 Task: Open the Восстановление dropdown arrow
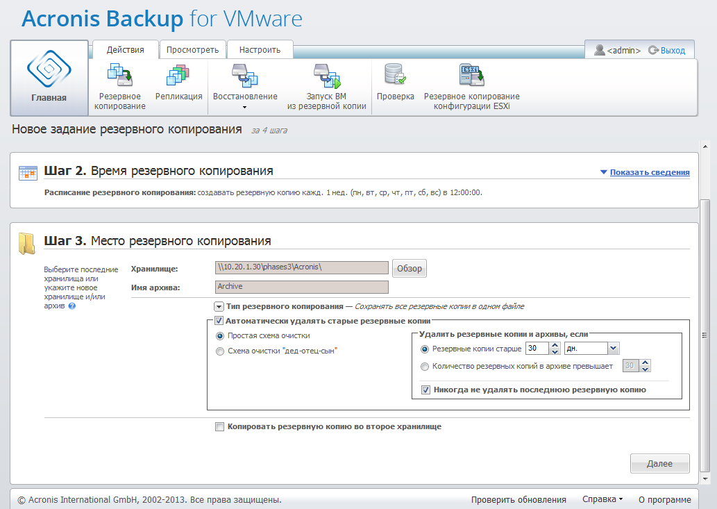click(244, 108)
